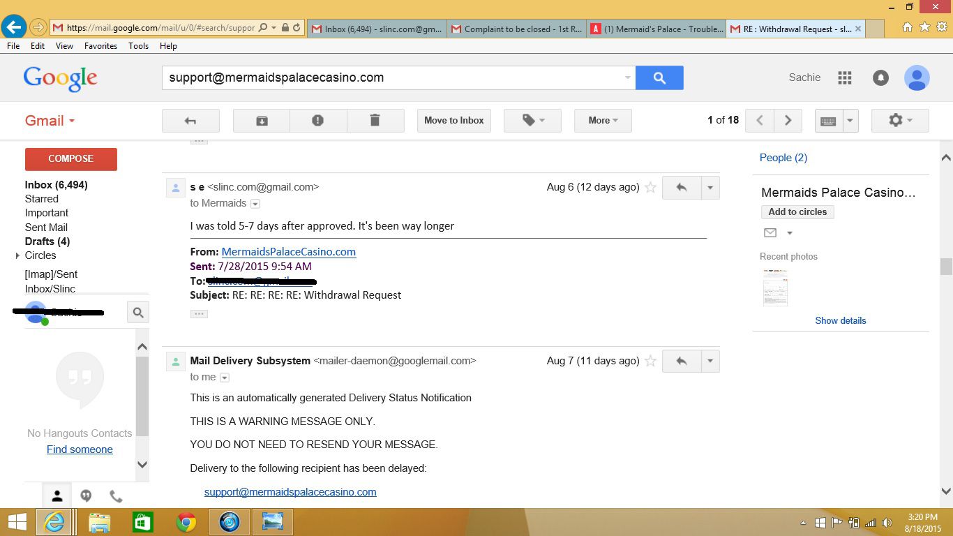
Task: Reply to the Aug 6 message
Action: click(682, 187)
